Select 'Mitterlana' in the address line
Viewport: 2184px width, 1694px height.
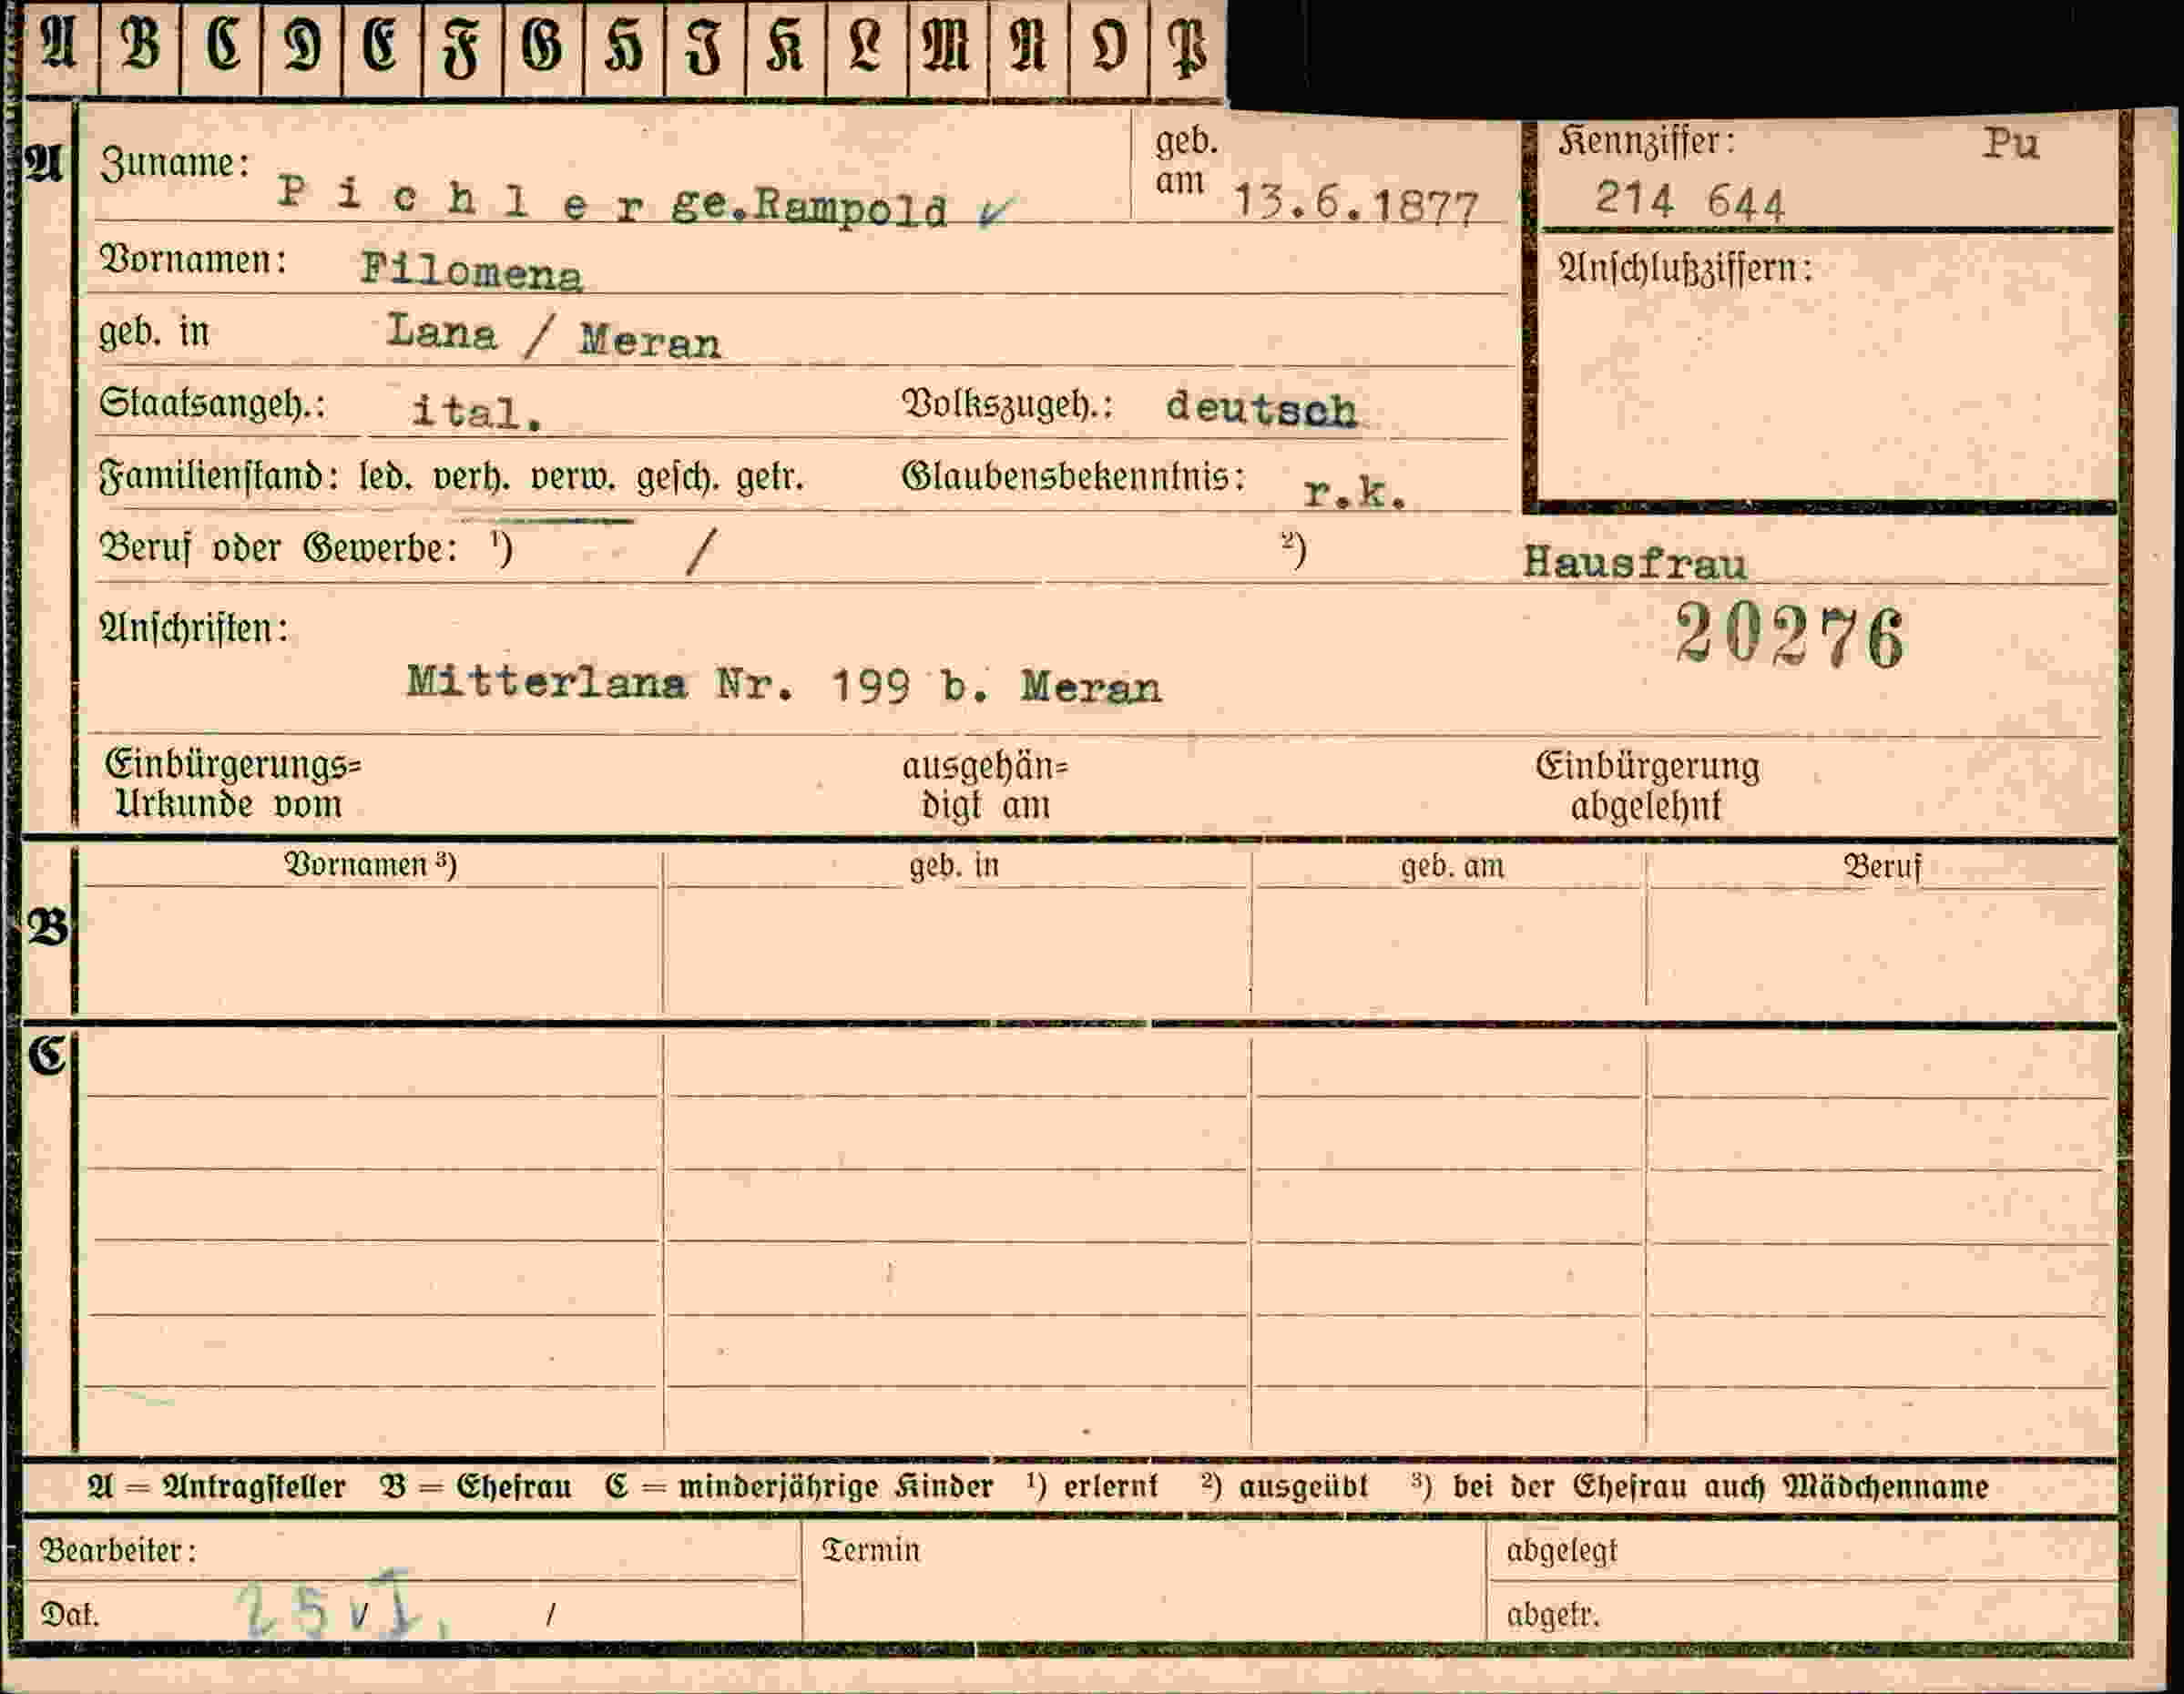point(547,683)
